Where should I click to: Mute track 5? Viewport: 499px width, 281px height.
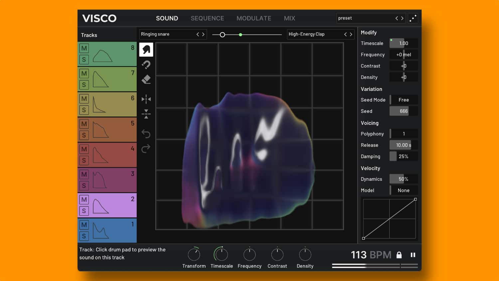point(84,124)
